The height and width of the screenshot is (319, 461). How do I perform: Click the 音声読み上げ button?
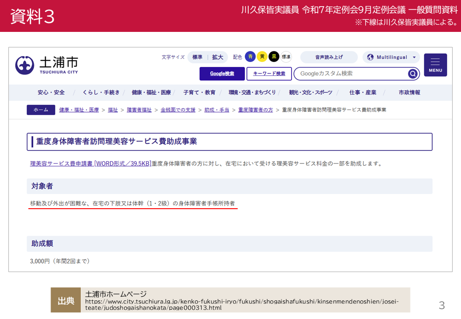(329, 57)
